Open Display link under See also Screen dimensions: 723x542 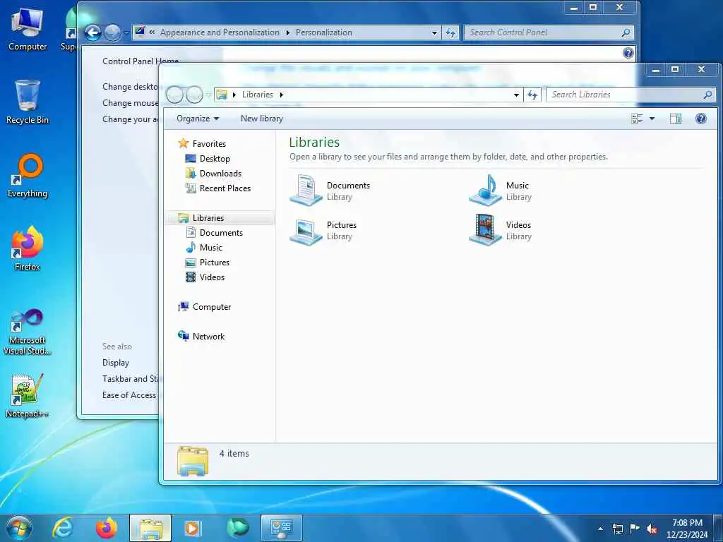pos(116,363)
